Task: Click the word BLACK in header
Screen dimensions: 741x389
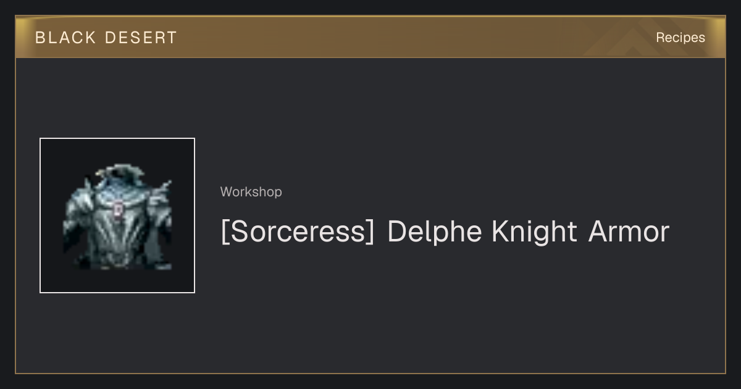Action: click(65, 38)
